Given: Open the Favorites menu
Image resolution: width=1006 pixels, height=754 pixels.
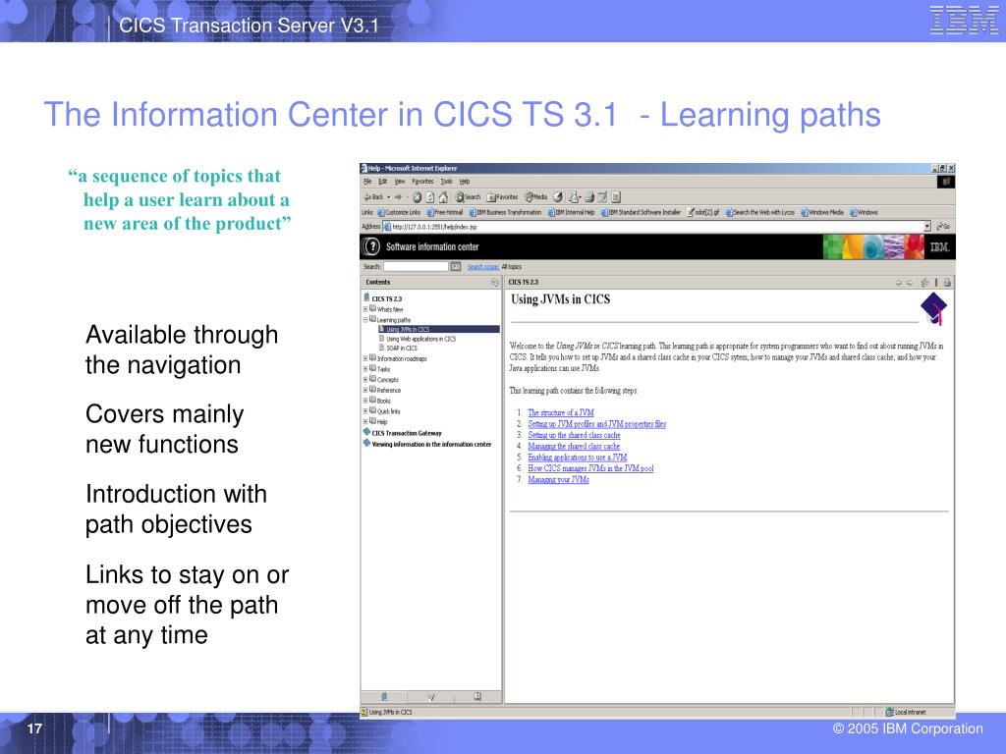Looking at the screenshot, I should pos(422,182).
